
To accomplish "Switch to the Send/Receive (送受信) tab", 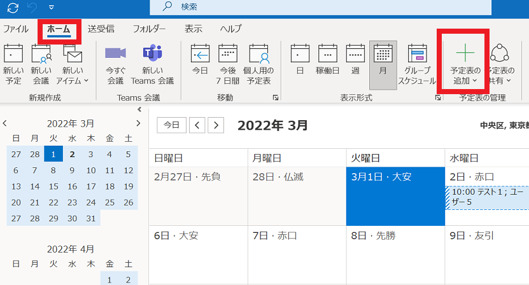I will click(x=101, y=29).
